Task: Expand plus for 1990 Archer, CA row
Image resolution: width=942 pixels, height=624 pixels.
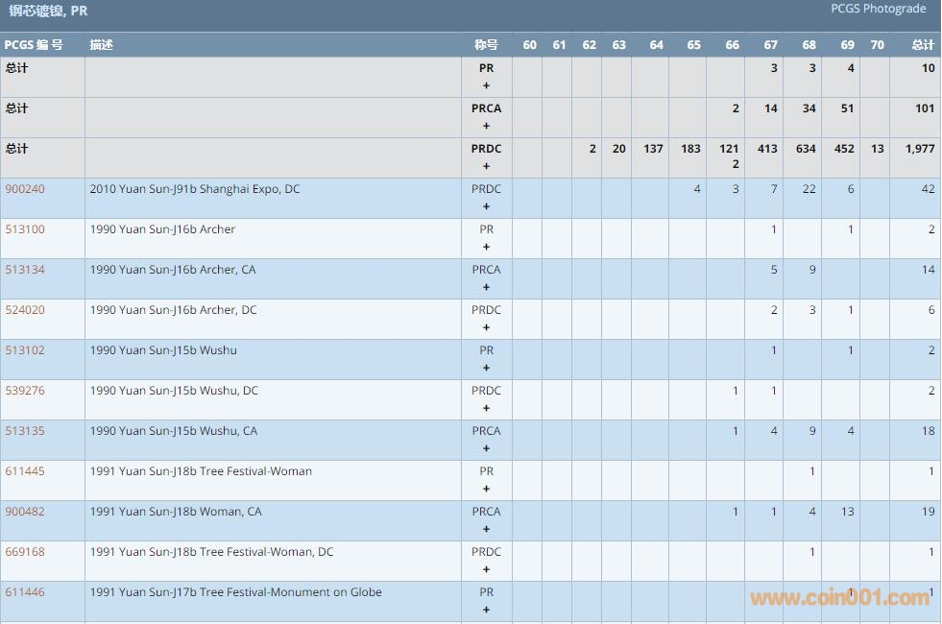Action: [x=486, y=287]
